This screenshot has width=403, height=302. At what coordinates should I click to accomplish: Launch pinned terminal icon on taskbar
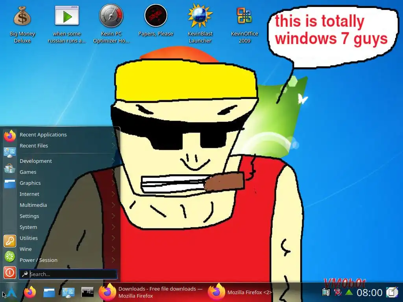click(87, 292)
